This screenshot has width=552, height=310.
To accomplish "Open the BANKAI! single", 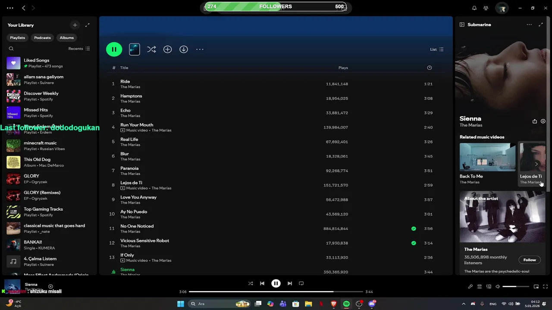I will (49, 245).
